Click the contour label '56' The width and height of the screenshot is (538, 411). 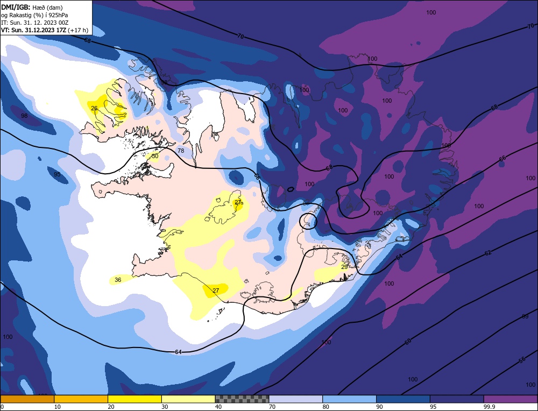[x=522, y=360]
